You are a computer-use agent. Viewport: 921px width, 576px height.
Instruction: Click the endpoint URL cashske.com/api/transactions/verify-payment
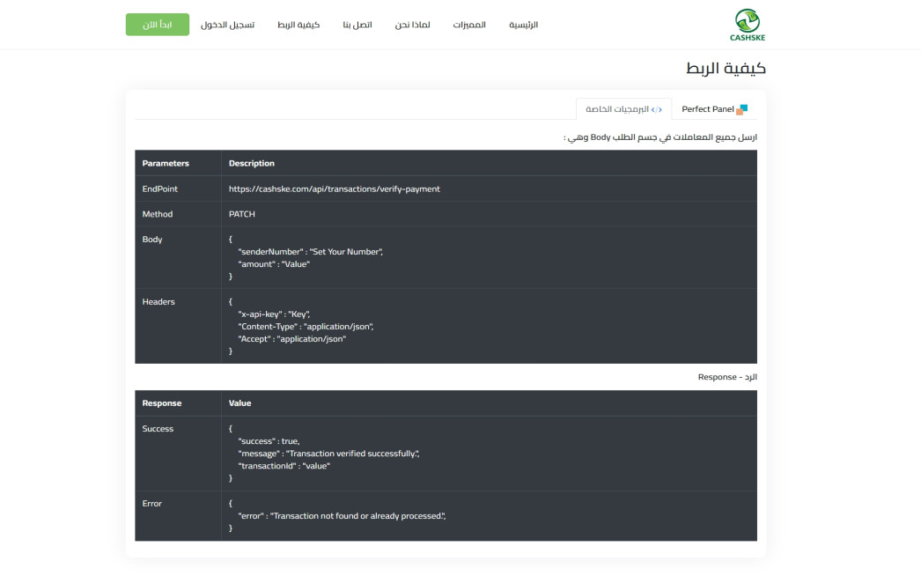pos(335,188)
